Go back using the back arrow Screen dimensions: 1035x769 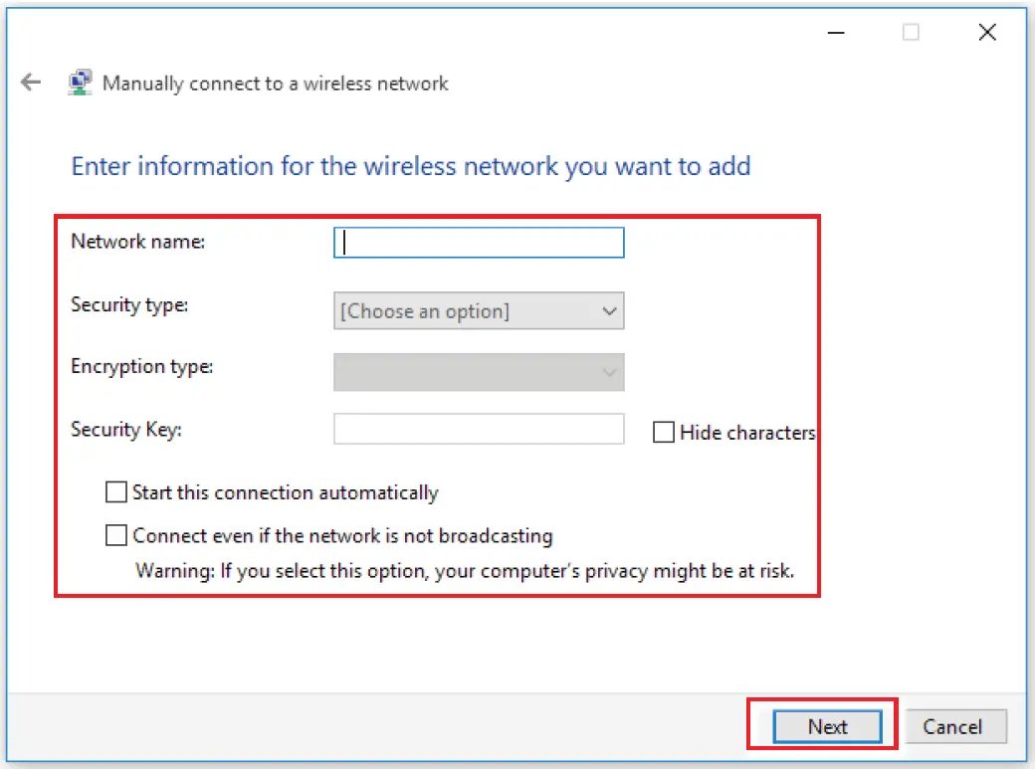pos(32,83)
